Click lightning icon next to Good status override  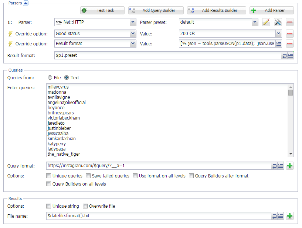(x=10, y=34)
